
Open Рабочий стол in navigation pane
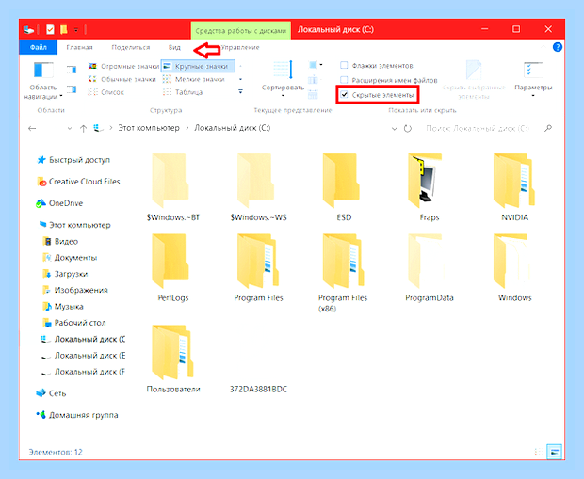(x=74, y=323)
